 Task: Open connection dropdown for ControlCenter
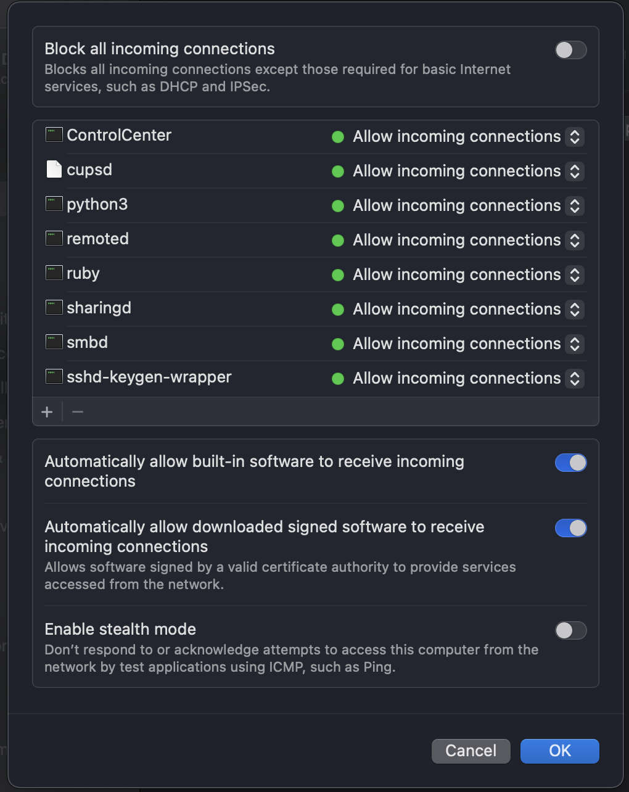pyautogui.click(x=574, y=137)
